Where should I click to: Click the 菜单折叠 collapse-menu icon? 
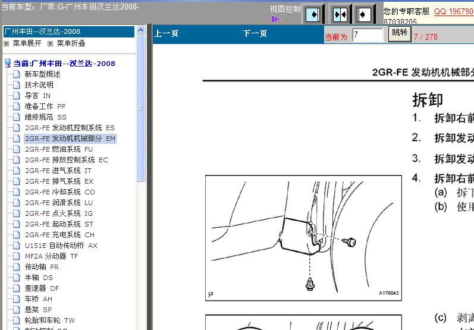(x=51, y=44)
